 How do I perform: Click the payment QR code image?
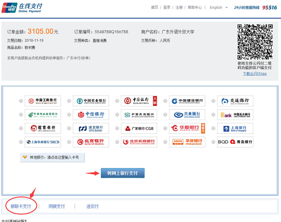click(x=255, y=42)
